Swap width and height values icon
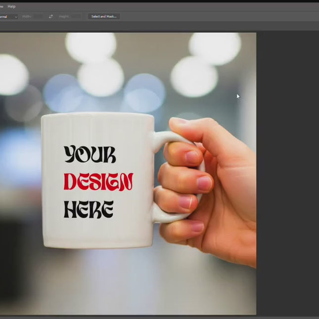Screen dimensions: 319x319 tap(51, 16)
